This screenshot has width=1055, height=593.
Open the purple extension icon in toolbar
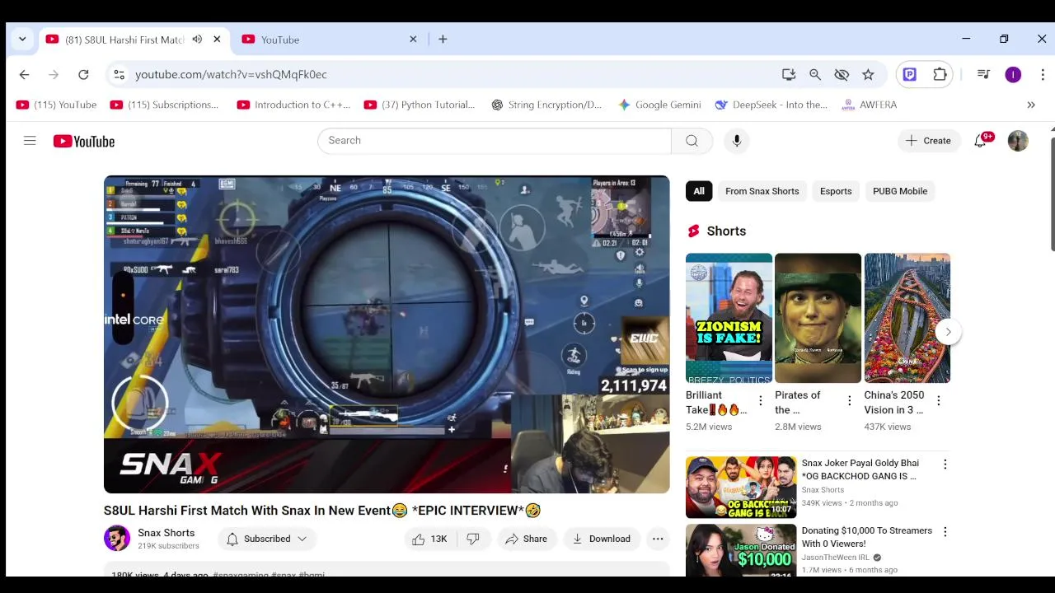[910, 74]
